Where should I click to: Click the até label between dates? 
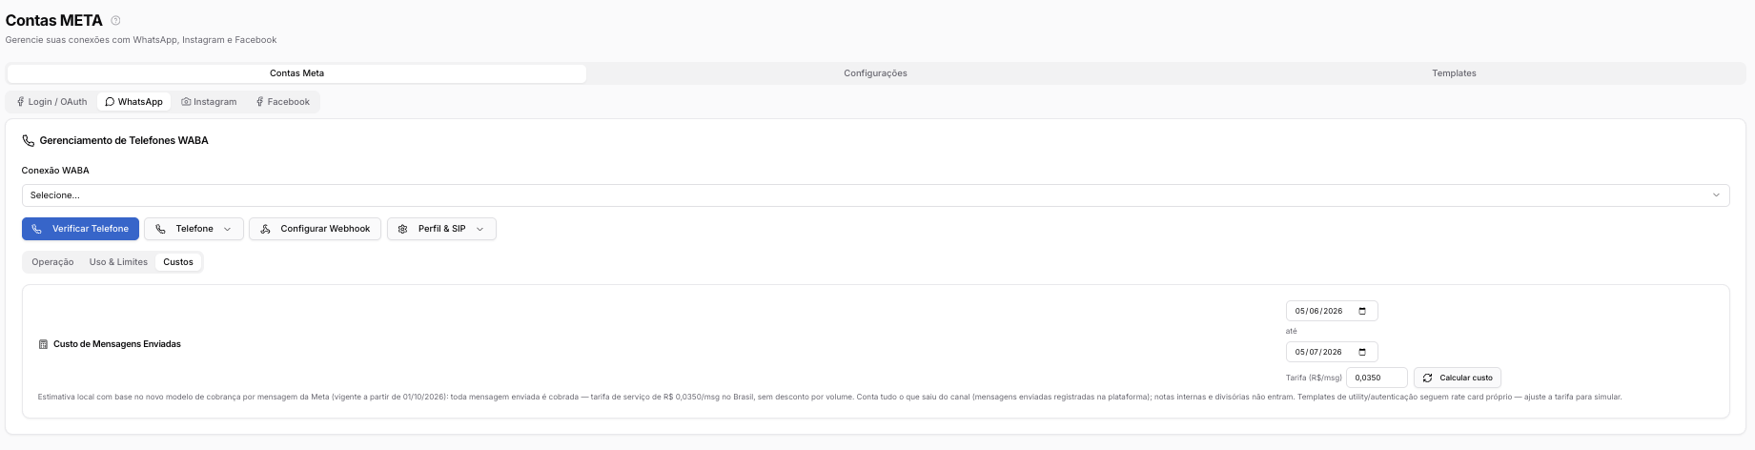(1292, 331)
